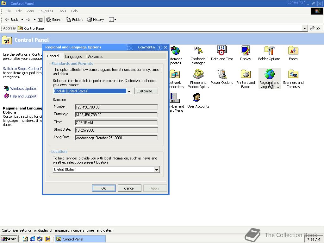Screen dimensions: 324x243
Task: Open the Power Options icon
Action: pos(222,77)
